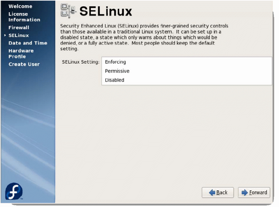Click the current-step arrow marker beside SELinux
This screenshot has width=279, height=207.
pyautogui.click(x=5, y=35)
